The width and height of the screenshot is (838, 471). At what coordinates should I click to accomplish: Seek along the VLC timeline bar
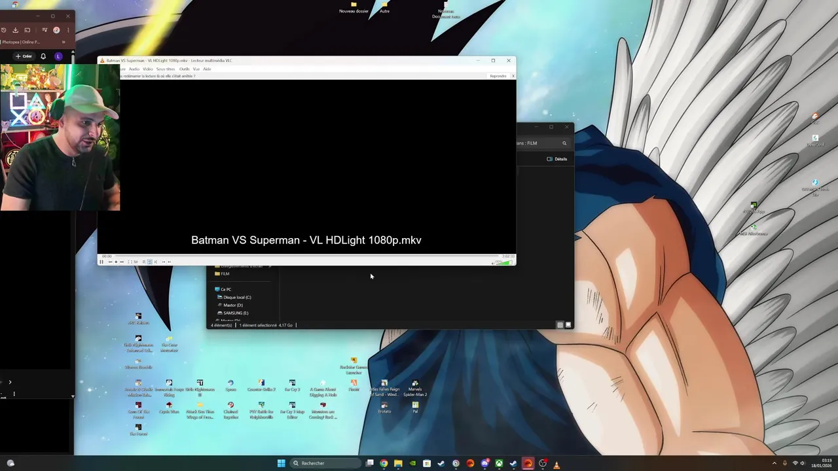coord(306,256)
